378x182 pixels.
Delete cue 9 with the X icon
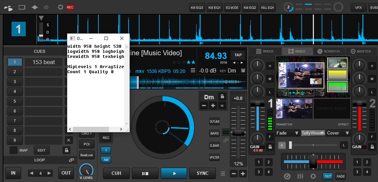(69, 140)
